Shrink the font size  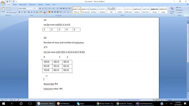43,9
